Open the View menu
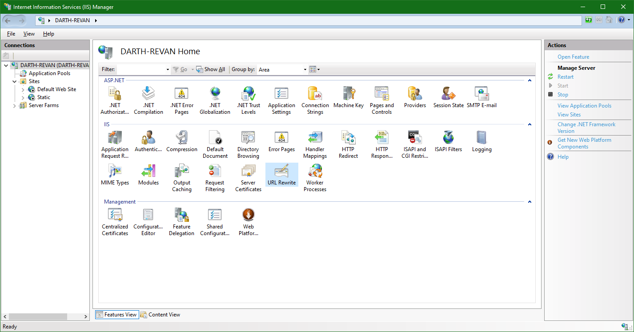Viewport: 634px width, 332px height. (29, 33)
